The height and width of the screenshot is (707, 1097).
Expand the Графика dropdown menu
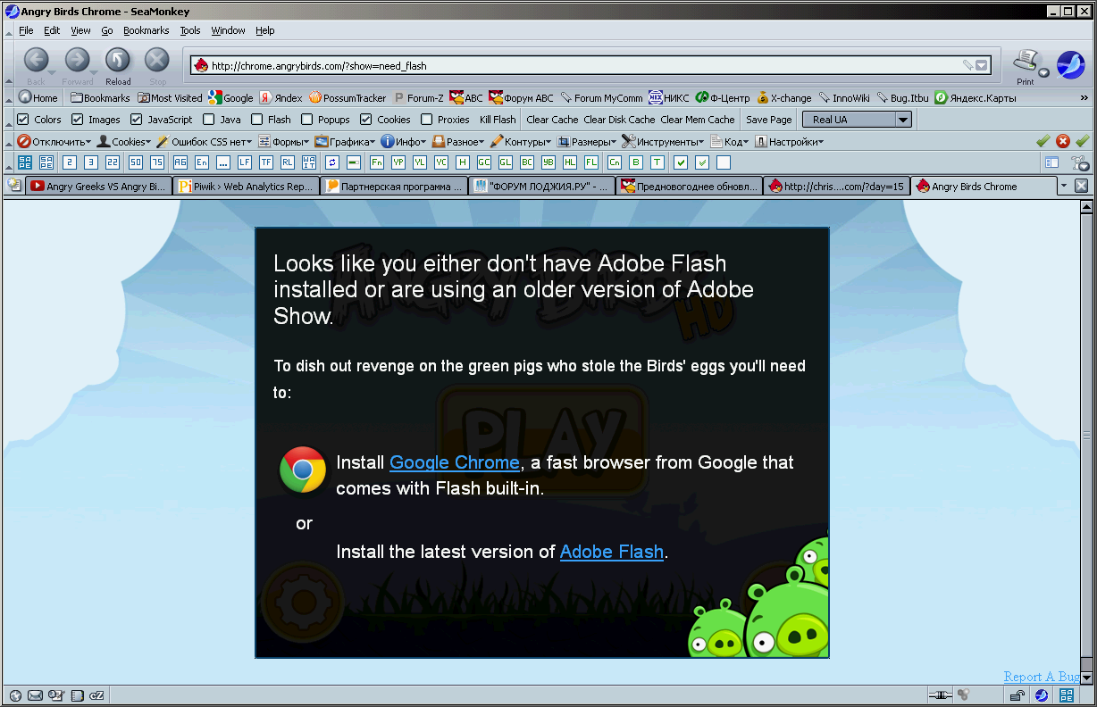[345, 141]
